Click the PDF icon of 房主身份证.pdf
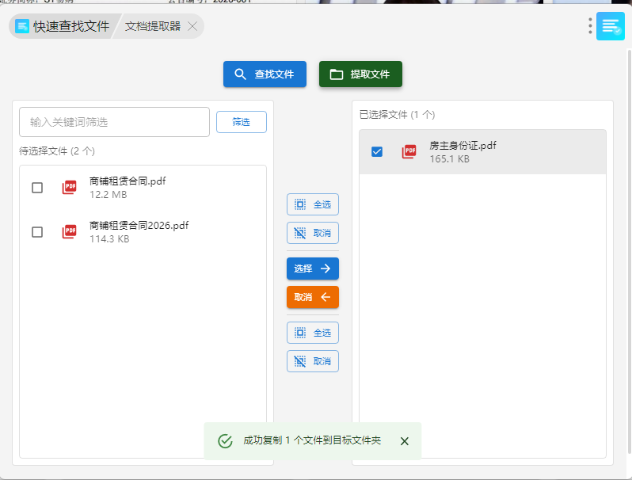 click(x=409, y=151)
